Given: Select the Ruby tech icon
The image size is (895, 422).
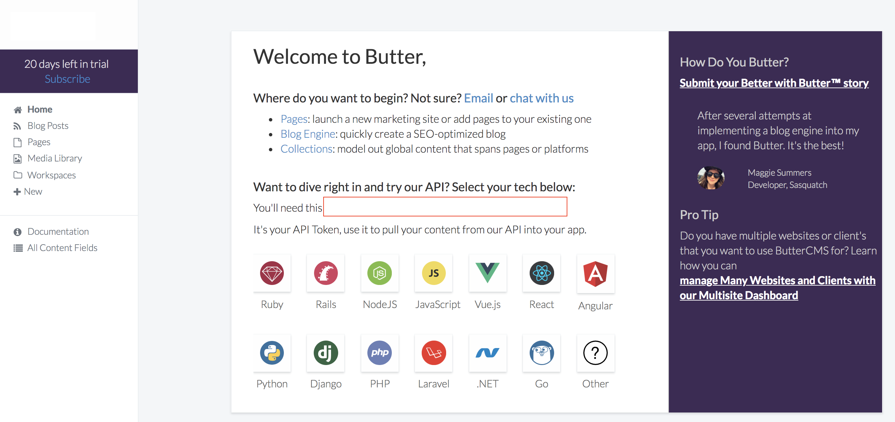Looking at the screenshot, I should tap(272, 273).
